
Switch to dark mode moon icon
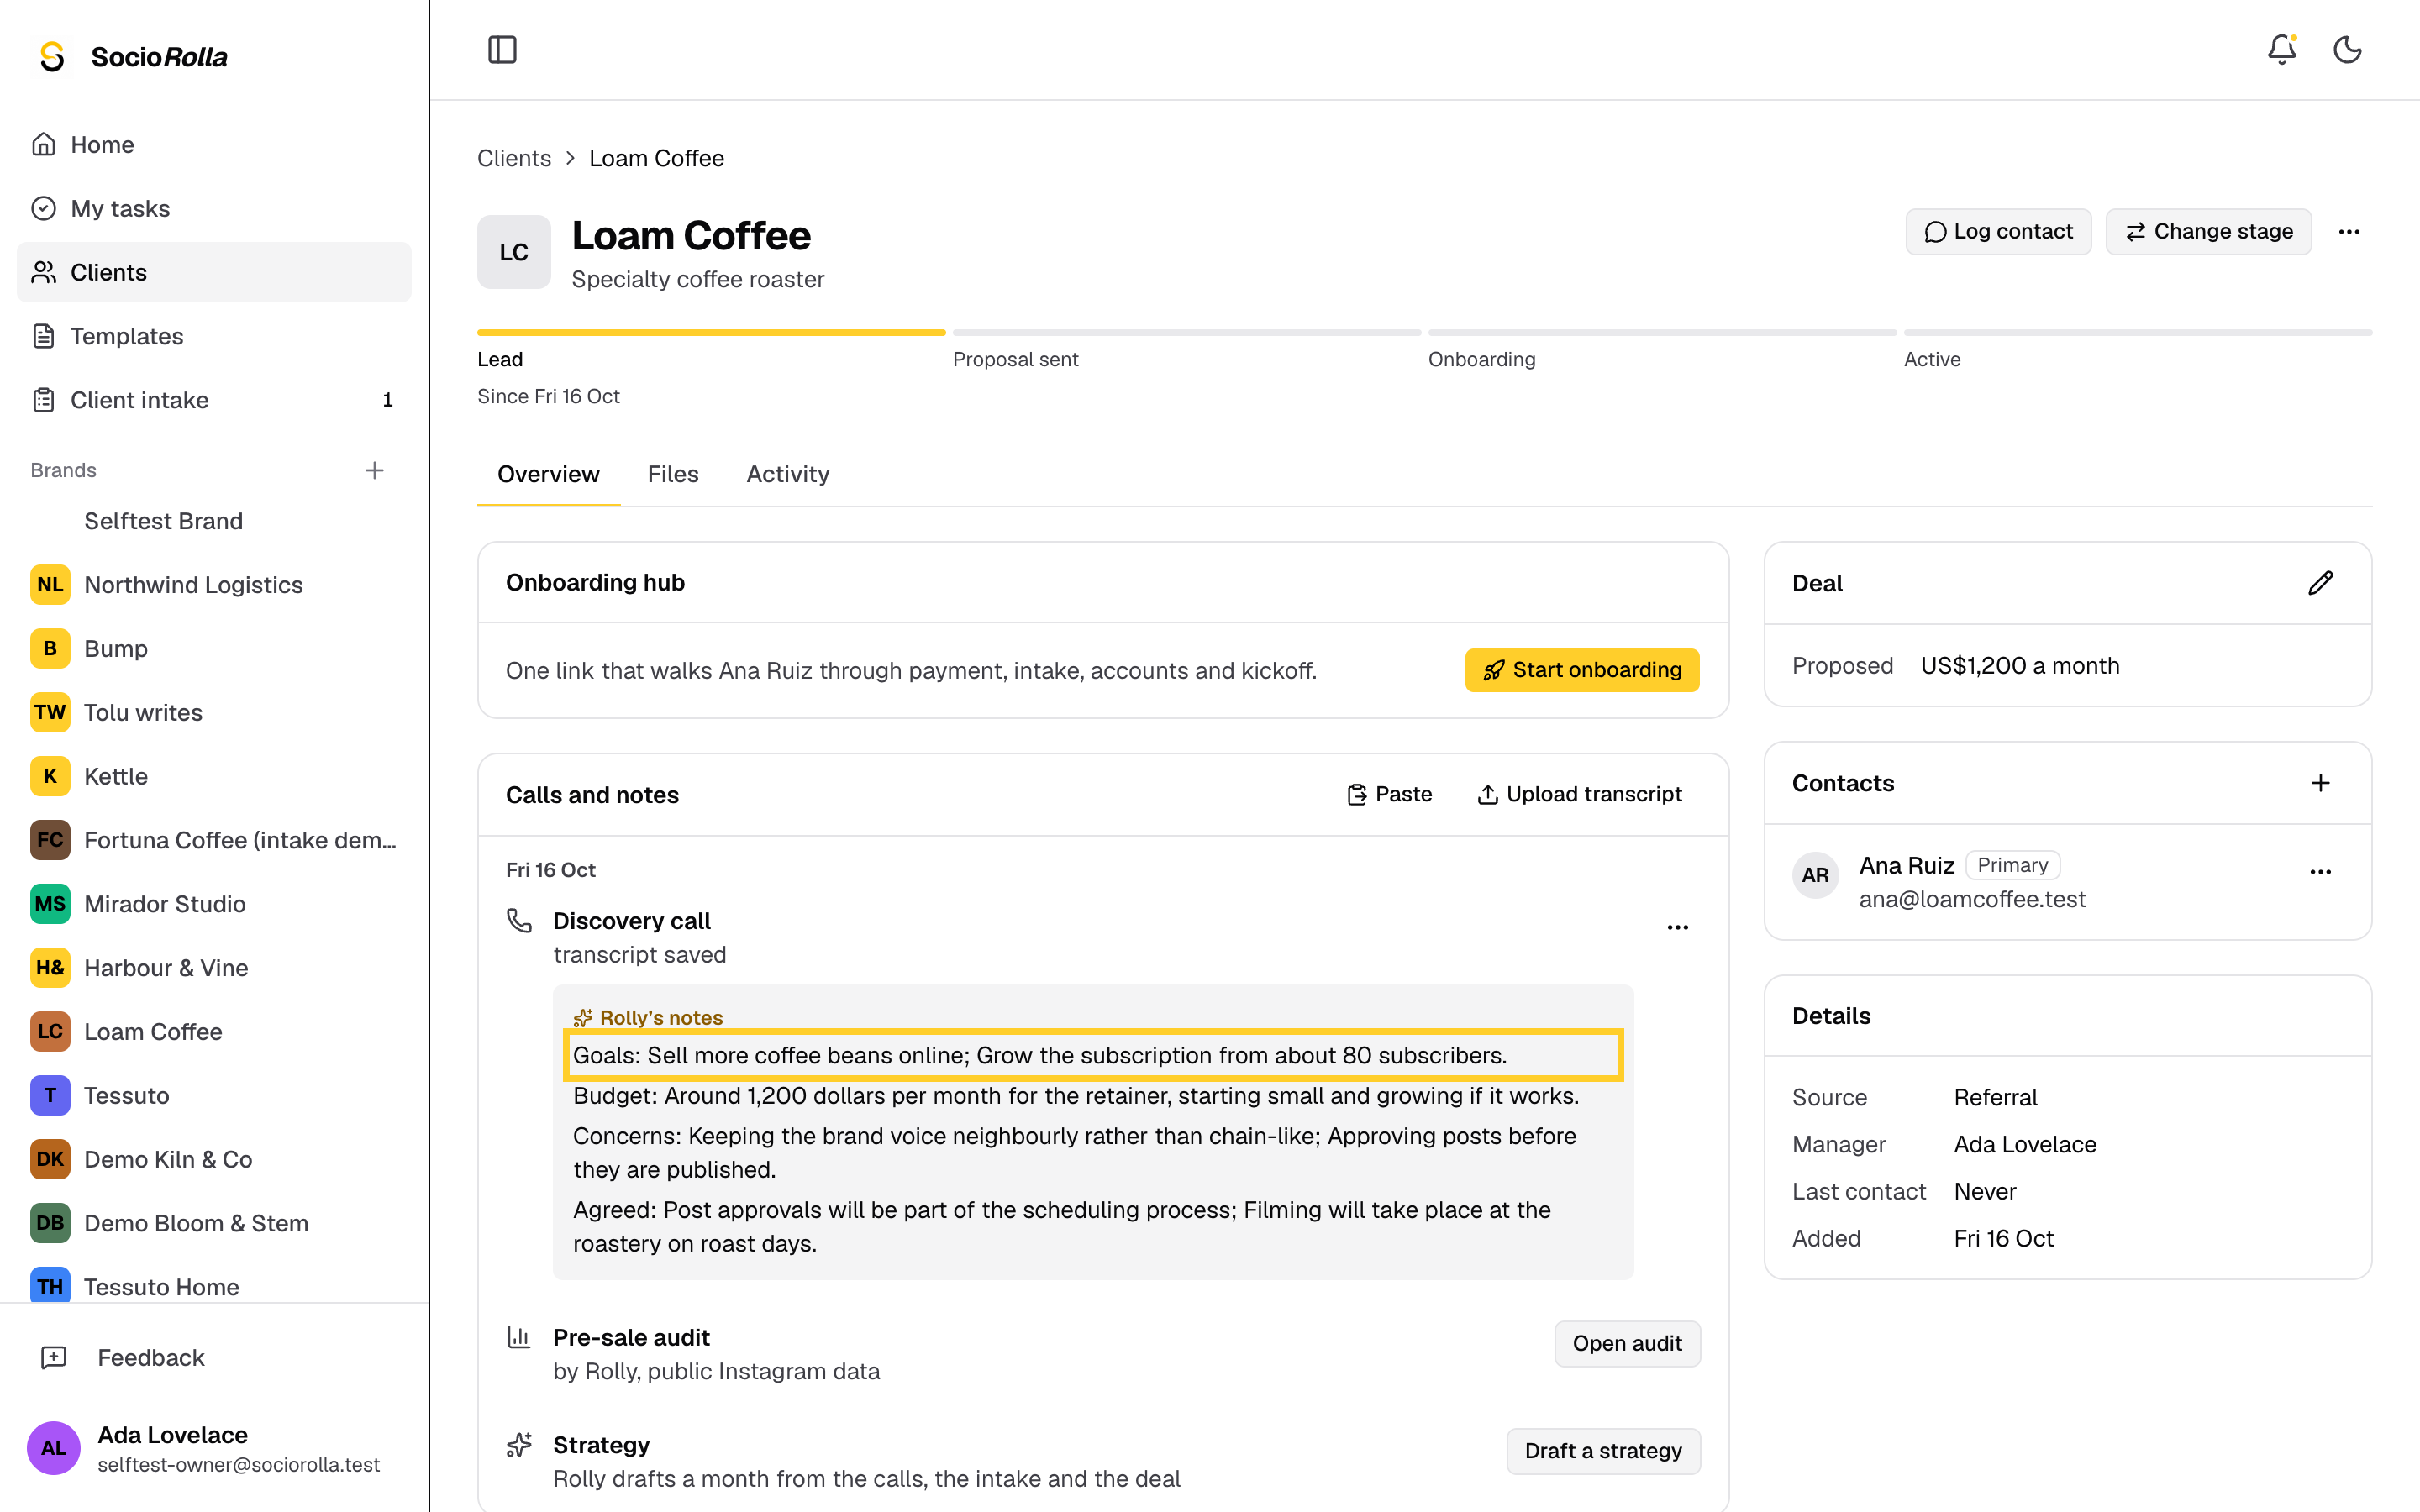click(x=2347, y=49)
